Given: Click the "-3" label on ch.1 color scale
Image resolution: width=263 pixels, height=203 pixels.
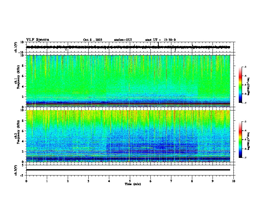Looking at the screenshot, I should pyautogui.click(x=245, y=67).
